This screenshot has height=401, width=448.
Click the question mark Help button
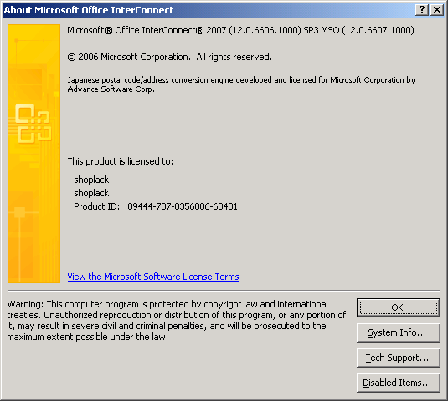pos(422,10)
